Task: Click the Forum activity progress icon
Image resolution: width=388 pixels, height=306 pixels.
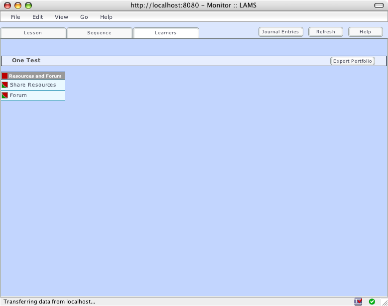Action: pyautogui.click(x=5, y=96)
